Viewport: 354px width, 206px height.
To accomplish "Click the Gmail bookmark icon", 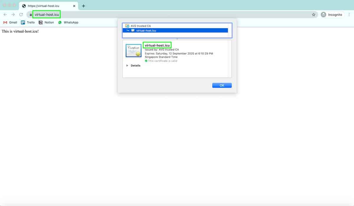I will [5, 22].
